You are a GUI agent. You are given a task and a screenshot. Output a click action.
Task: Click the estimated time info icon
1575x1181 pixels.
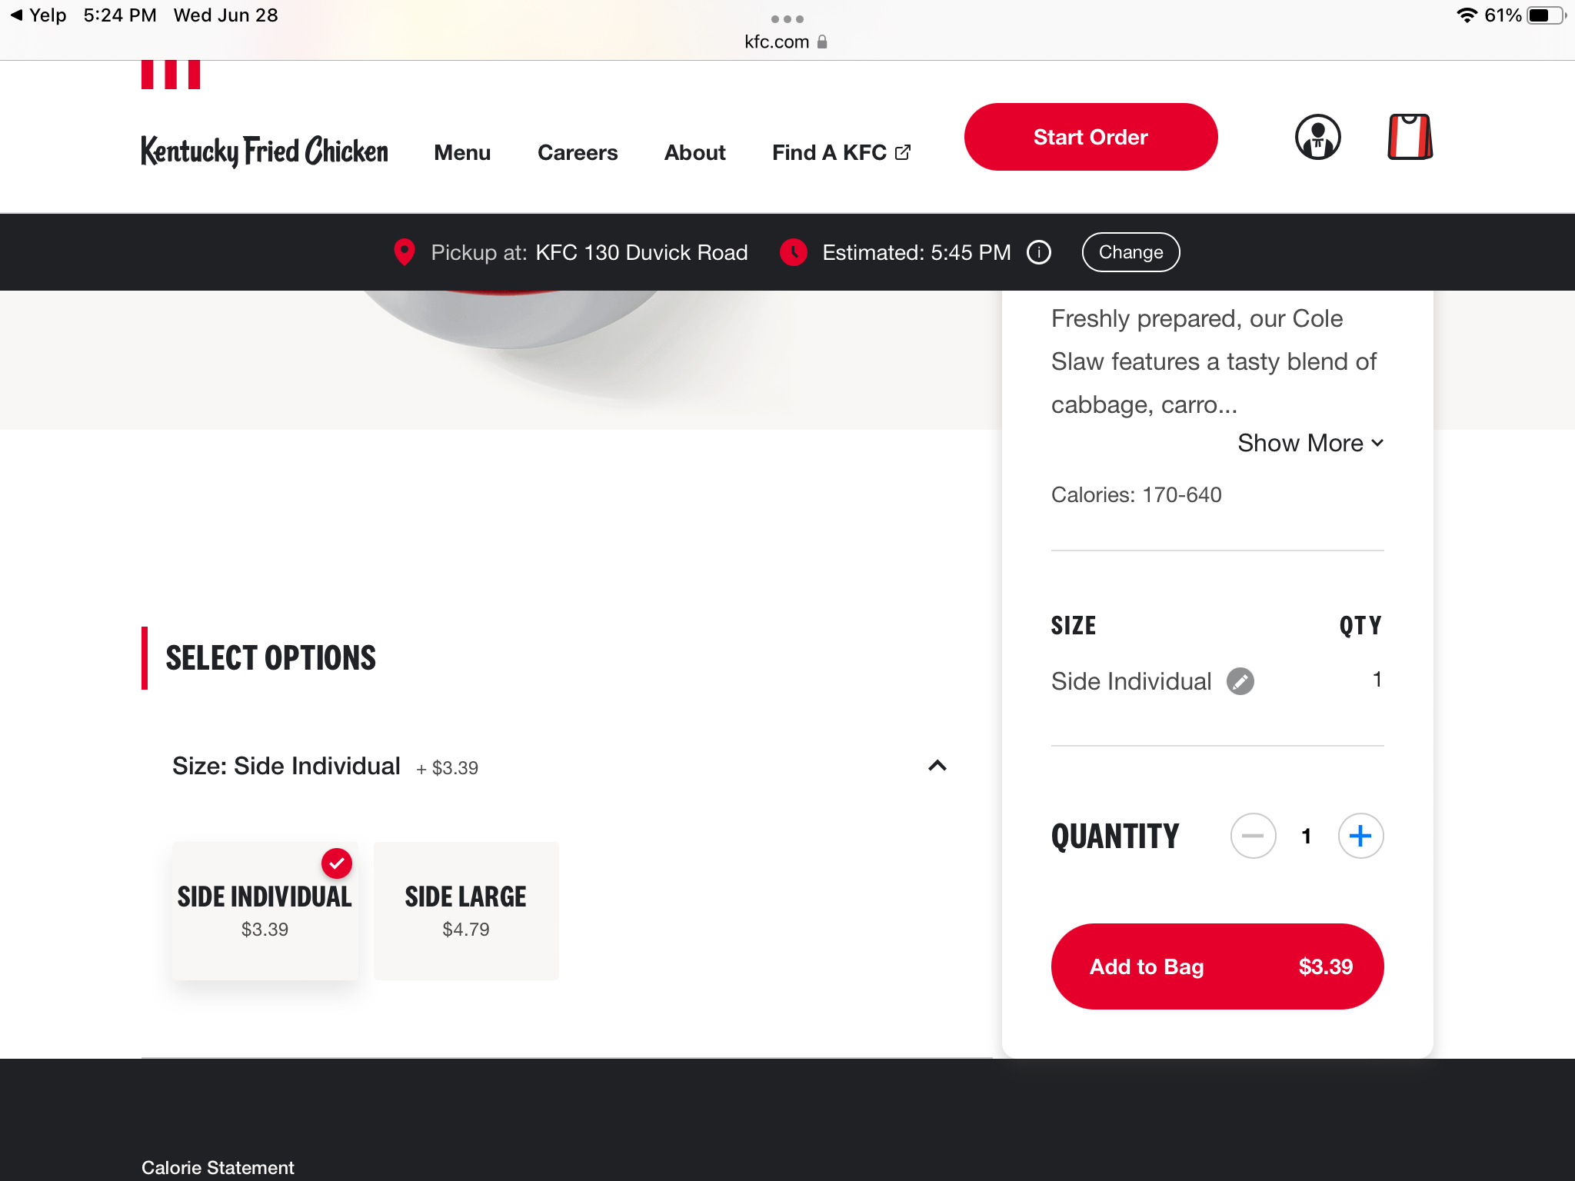[1039, 252]
